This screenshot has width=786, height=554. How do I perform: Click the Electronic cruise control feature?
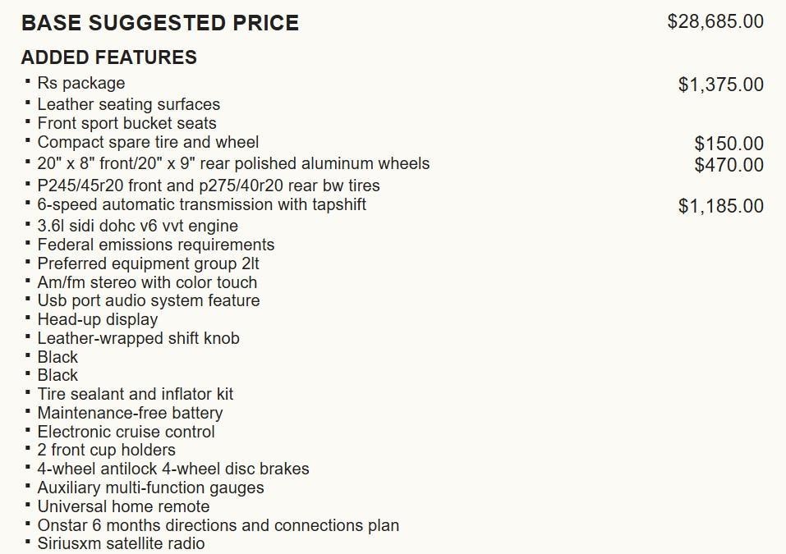click(126, 432)
